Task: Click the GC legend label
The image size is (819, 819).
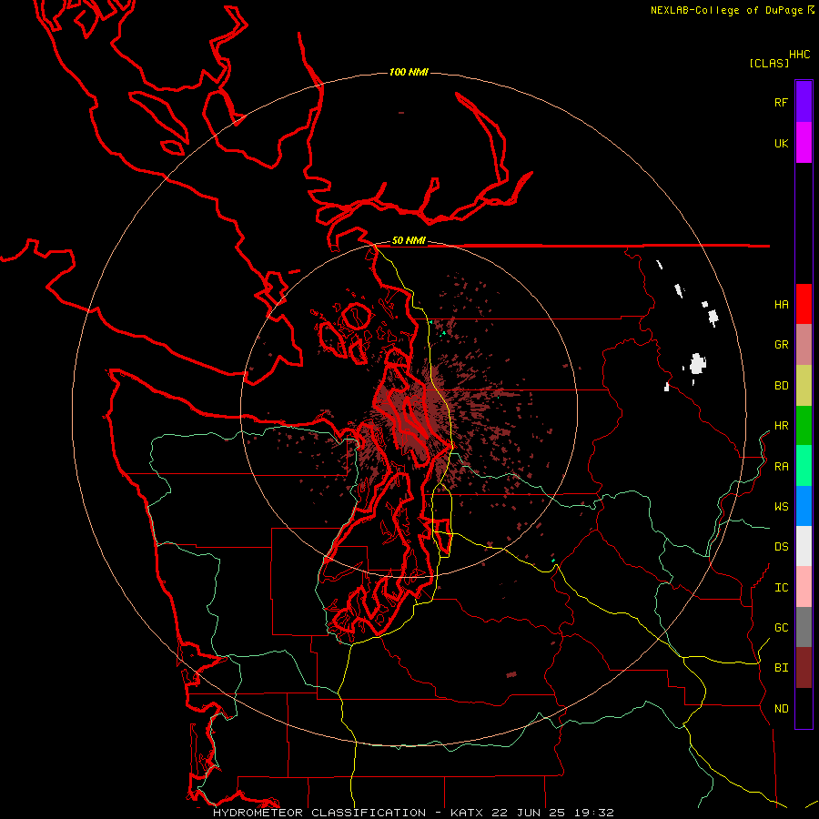Action: click(x=781, y=627)
